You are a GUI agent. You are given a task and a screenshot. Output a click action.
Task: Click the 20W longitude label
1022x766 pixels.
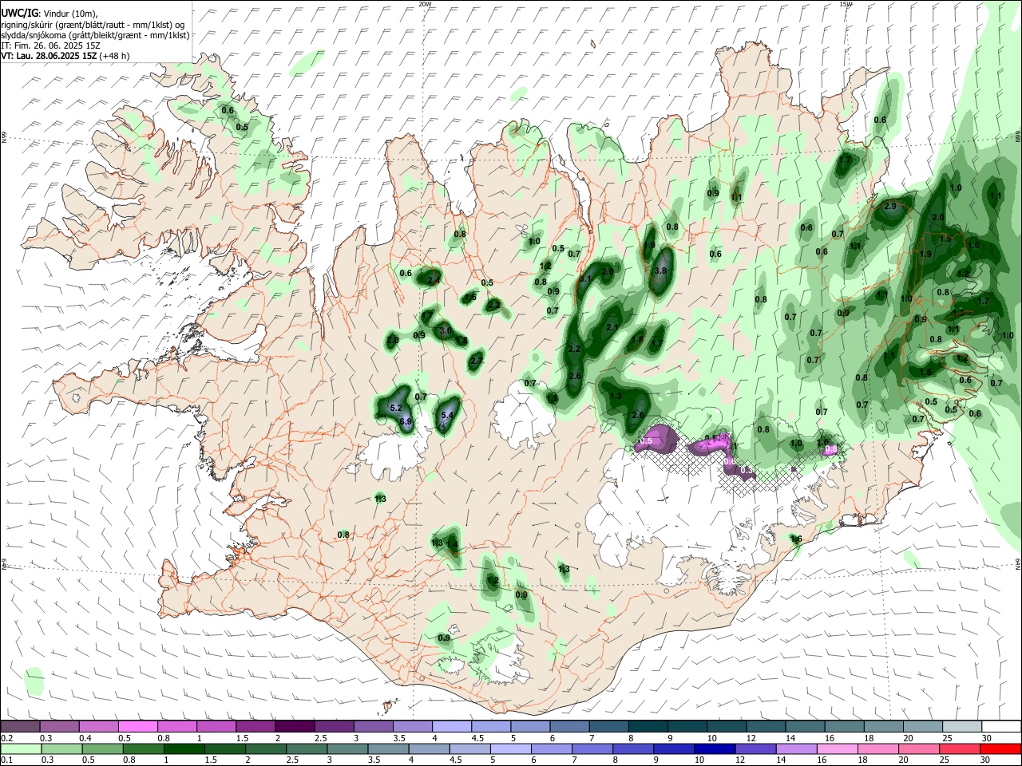click(425, 3)
